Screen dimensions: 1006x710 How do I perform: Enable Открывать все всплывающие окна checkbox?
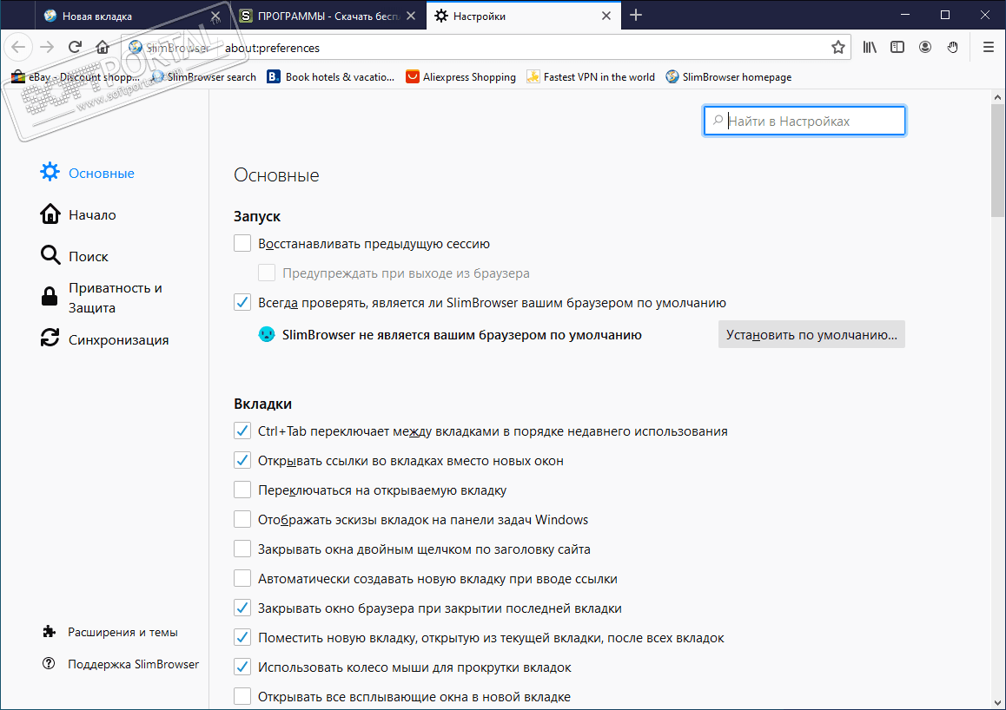pyautogui.click(x=242, y=696)
